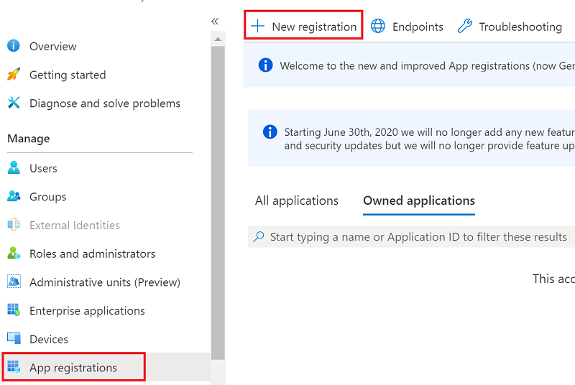Click the Groups people icon
575x385 pixels.
(14, 196)
